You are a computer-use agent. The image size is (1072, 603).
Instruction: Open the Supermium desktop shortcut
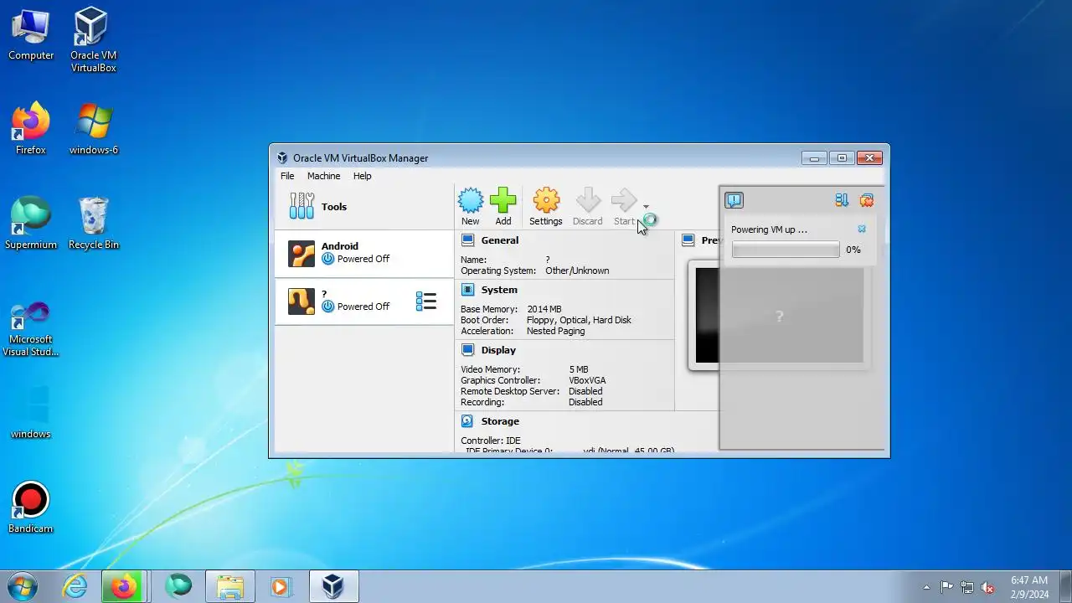pos(31,223)
